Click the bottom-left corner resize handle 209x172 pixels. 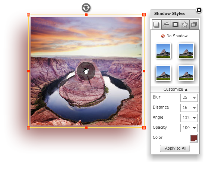pyautogui.click(x=29, y=128)
